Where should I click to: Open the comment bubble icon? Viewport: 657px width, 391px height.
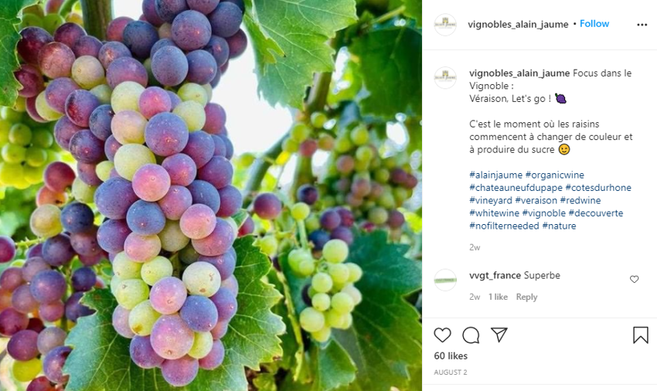coord(471,335)
